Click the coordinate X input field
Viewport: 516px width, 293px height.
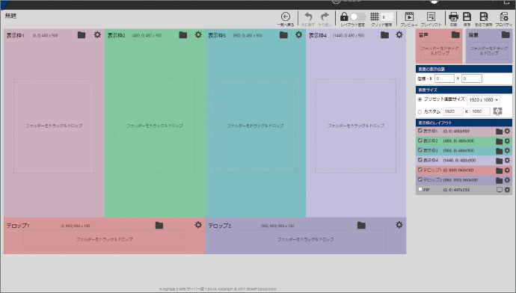pyautogui.click(x=444, y=78)
